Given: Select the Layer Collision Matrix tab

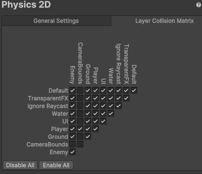Looking at the screenshot, I should point(165,21).
